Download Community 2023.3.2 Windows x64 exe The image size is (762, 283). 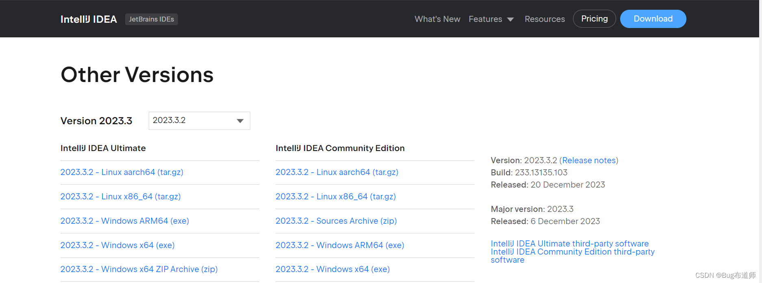(333, 269)
